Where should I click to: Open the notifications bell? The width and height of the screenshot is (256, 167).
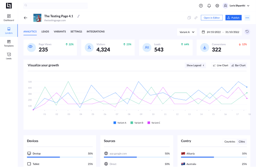click(x=209, y=6)
